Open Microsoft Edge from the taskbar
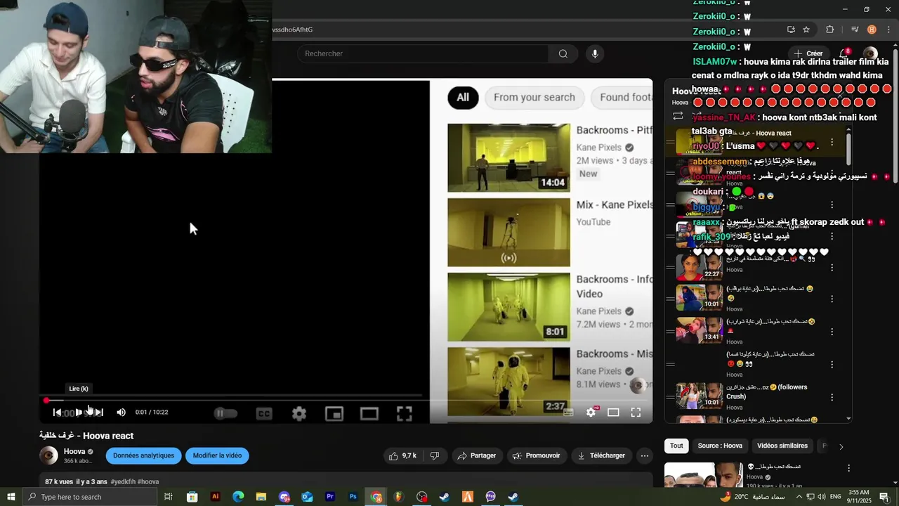The height and width of the screenshot is (506, 899). [238, 497]
